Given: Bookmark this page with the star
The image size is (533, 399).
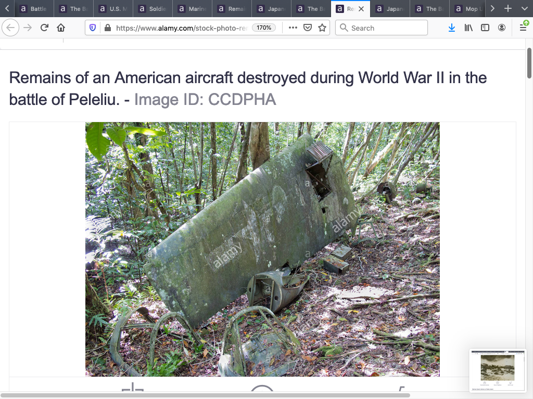Looking at the screenshot, I should 322,28.
